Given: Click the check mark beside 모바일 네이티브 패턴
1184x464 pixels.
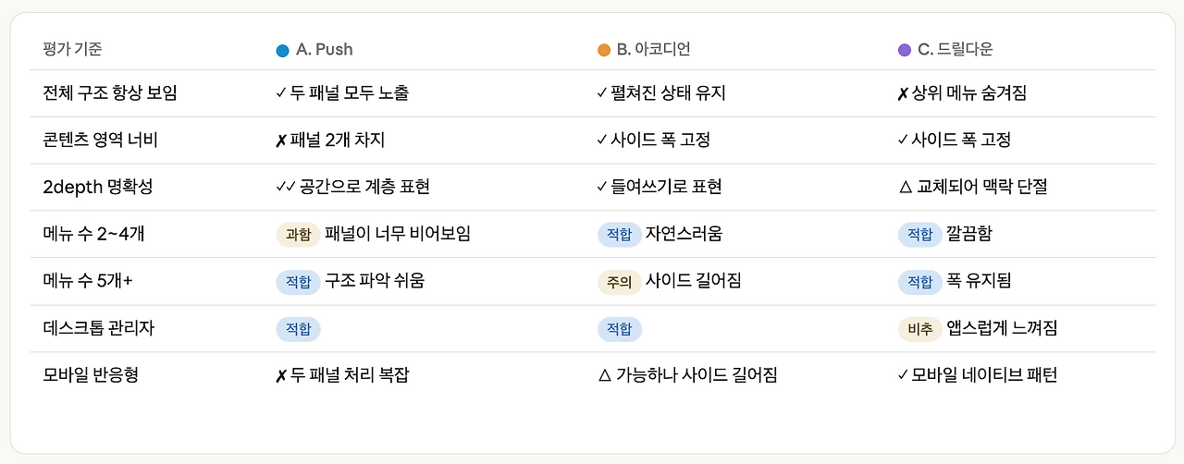Looking at the screenshot, I should click(904, 375).
